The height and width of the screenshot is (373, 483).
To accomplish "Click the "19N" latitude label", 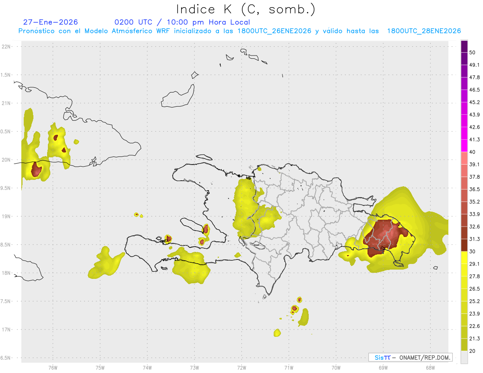I will point(7,216).
